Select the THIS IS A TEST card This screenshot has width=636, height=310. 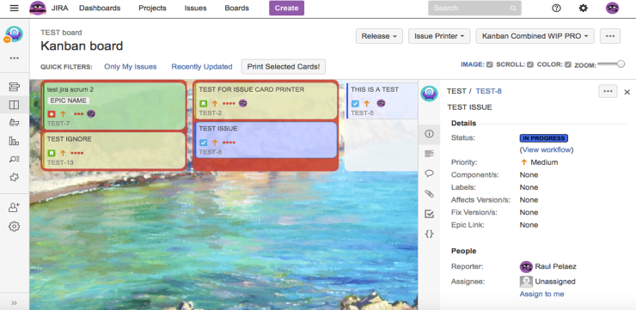click(x=382, y=101)
